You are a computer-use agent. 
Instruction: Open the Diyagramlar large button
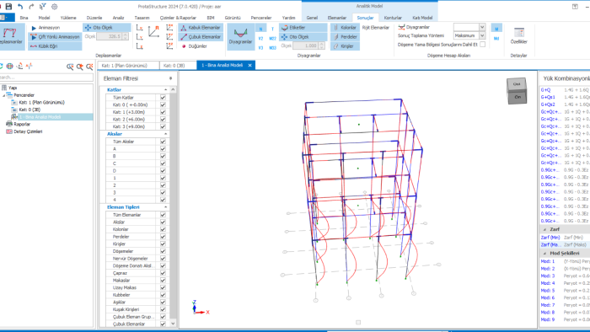(240, 36)
